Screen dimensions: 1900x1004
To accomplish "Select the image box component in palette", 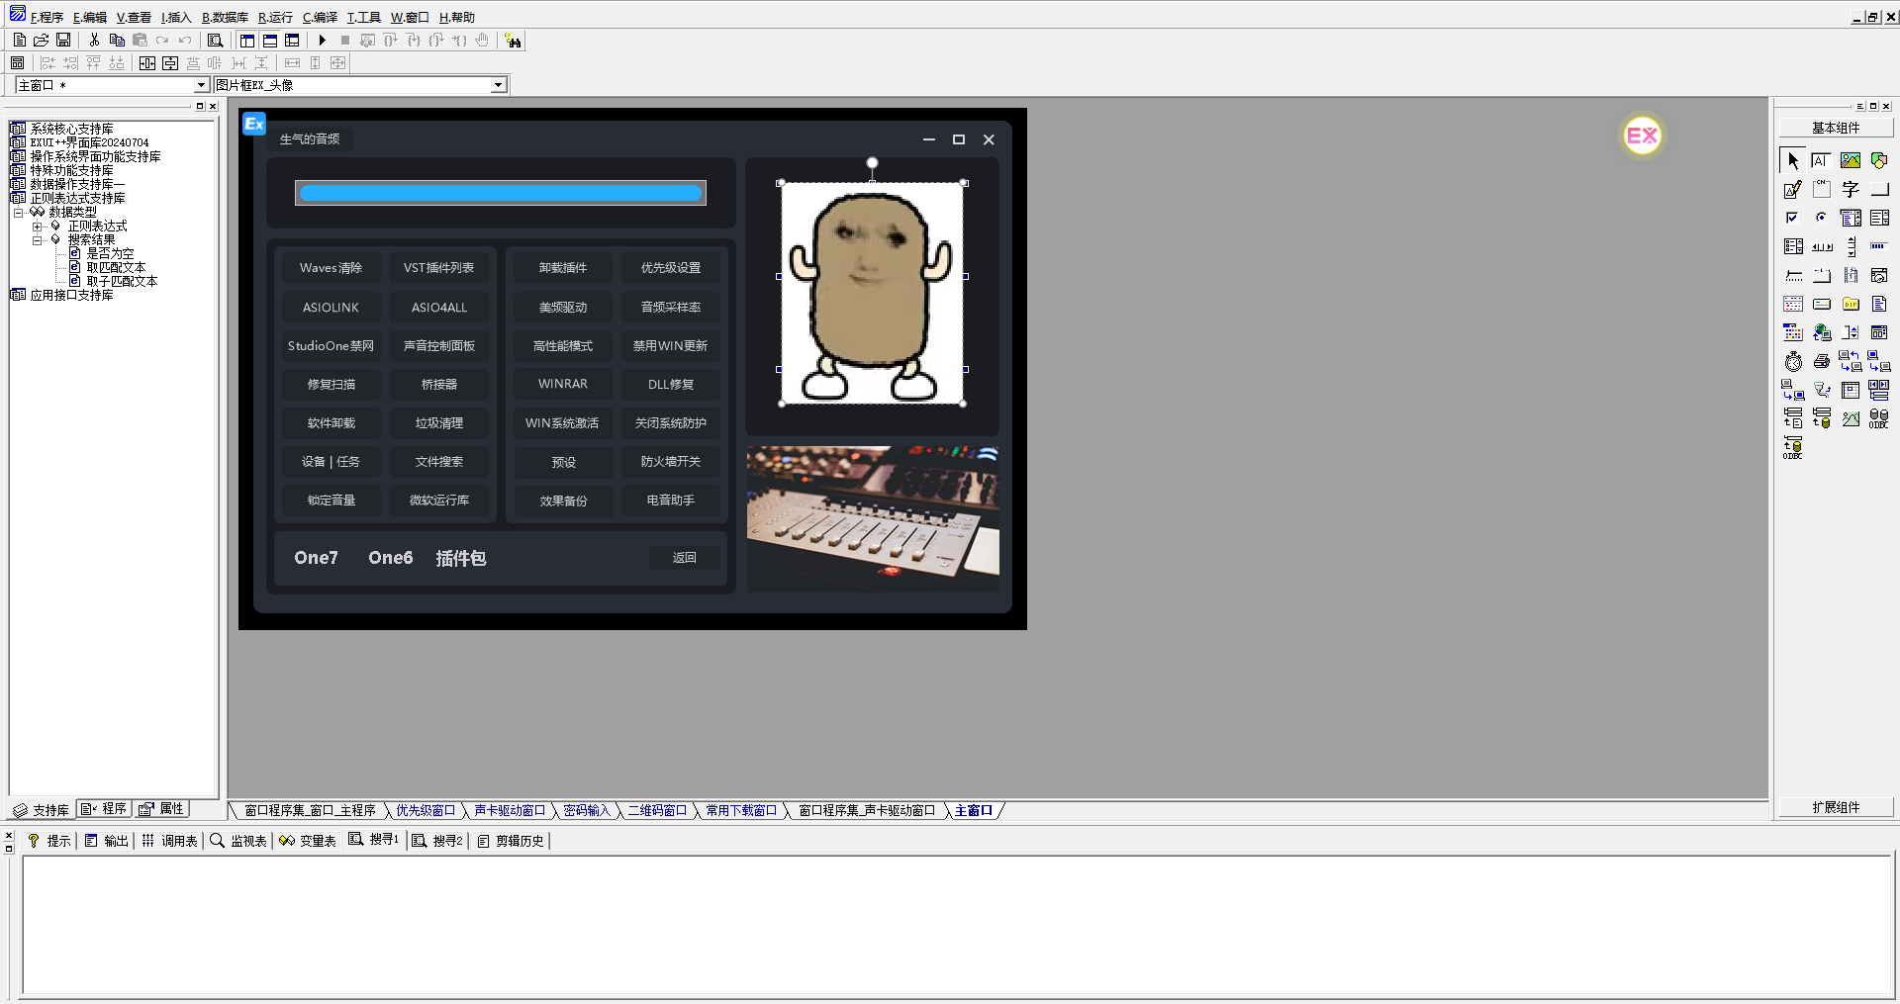I will pos(1851,160).
